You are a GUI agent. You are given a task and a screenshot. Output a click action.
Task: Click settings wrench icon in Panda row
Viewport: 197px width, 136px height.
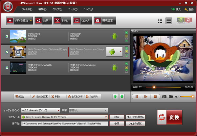point(126,33)
